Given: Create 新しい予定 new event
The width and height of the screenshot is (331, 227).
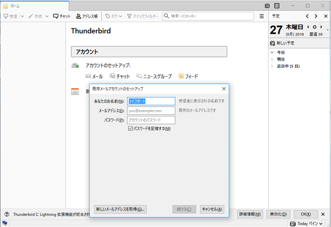Looking at the screenshot, I should 282,43.
